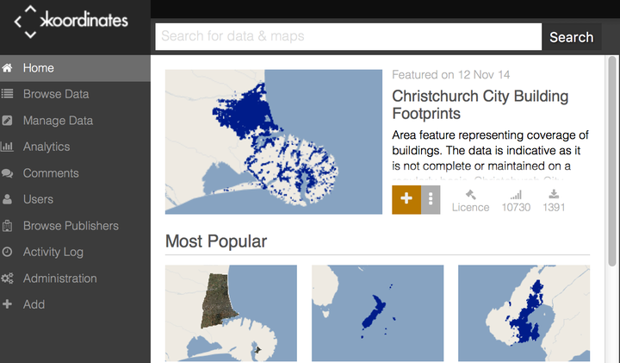Add featured layer with orange plus button
The image size is (620, 363).
point(406,200)
